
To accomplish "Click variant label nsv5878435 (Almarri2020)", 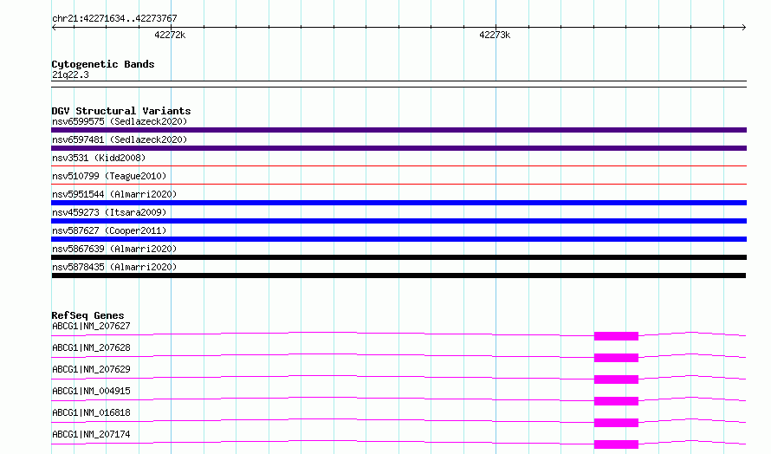I will click(x=114, y=267).
